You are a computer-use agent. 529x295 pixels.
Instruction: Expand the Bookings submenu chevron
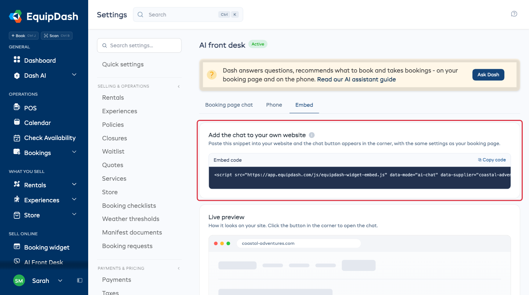[x=74, y=152]
